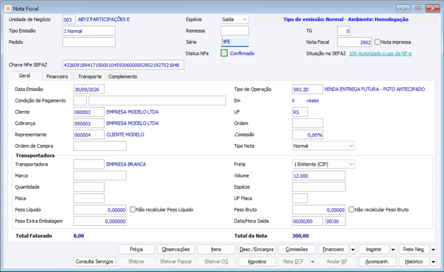Switch to the Transporte tab

[x=90, y=76]
